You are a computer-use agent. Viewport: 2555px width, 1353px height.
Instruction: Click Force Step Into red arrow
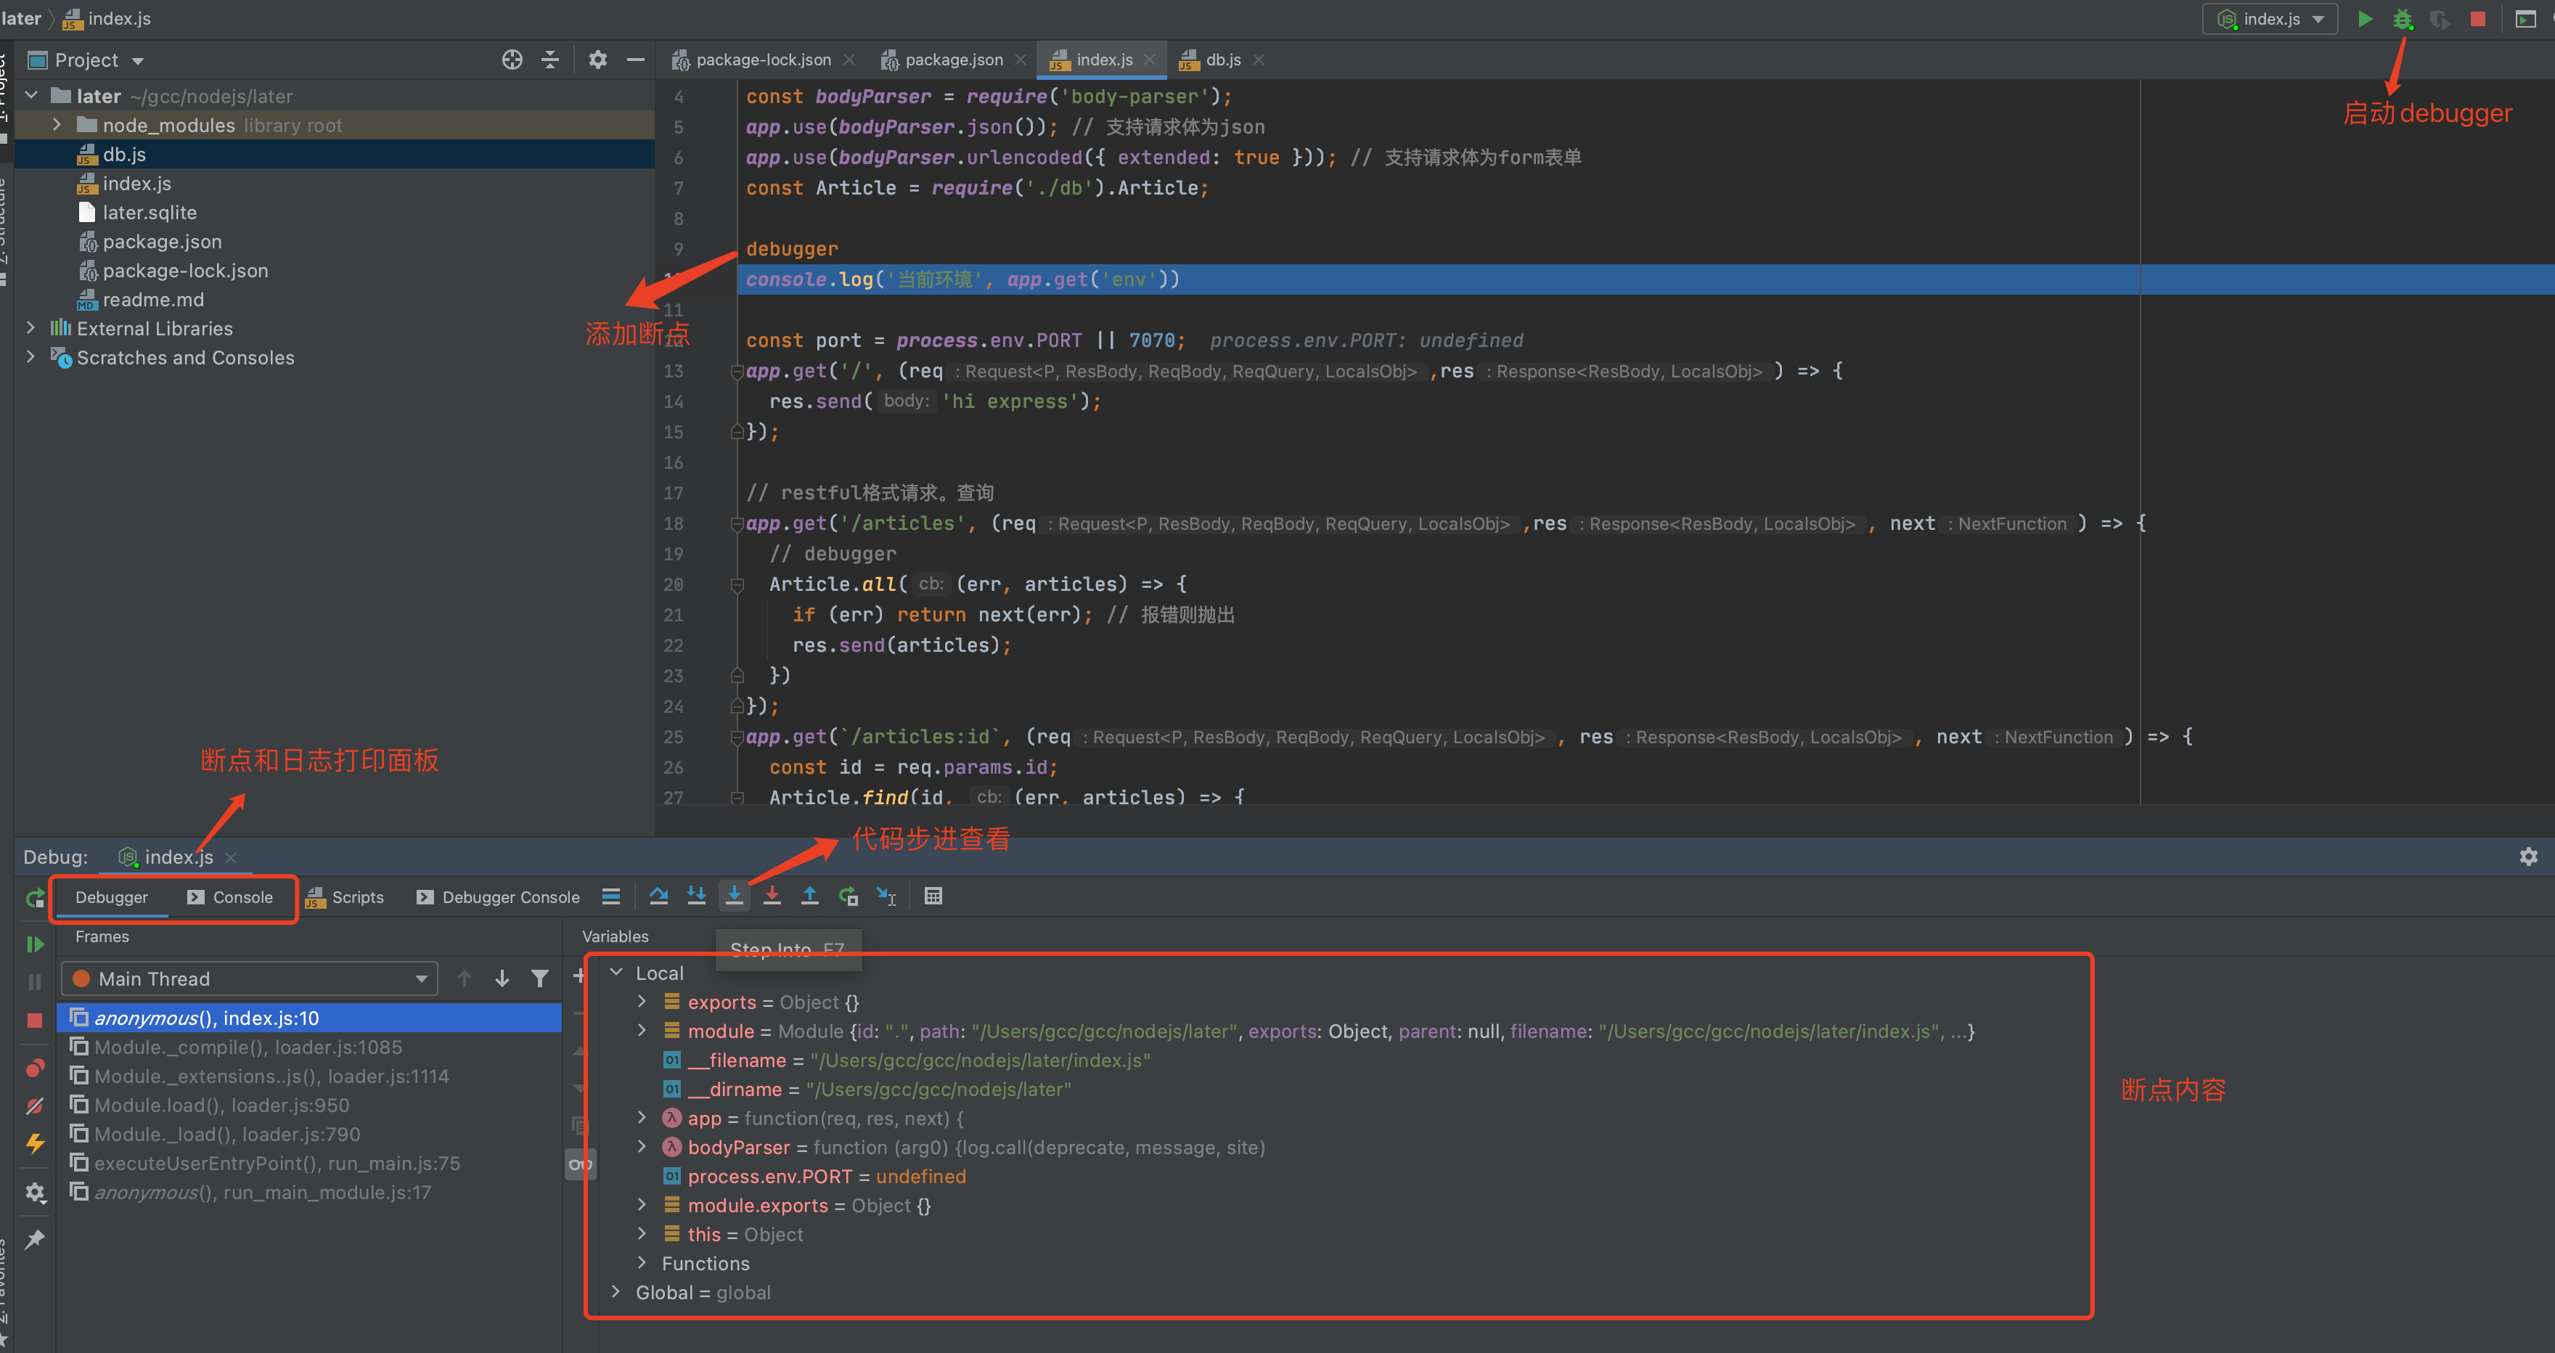pyautogui.click(x=772, y=896)
